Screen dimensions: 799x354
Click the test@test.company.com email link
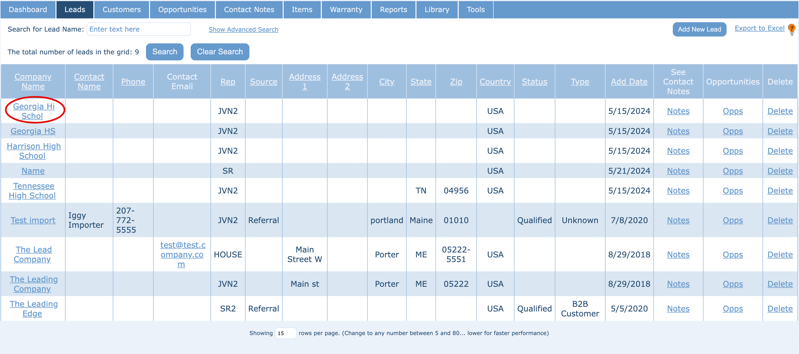click(x=182, y=254)
